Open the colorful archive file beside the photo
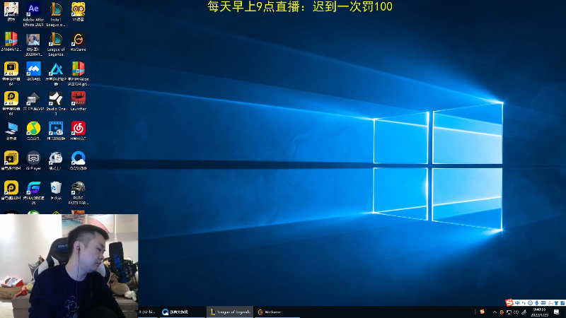 click(11, 42)
